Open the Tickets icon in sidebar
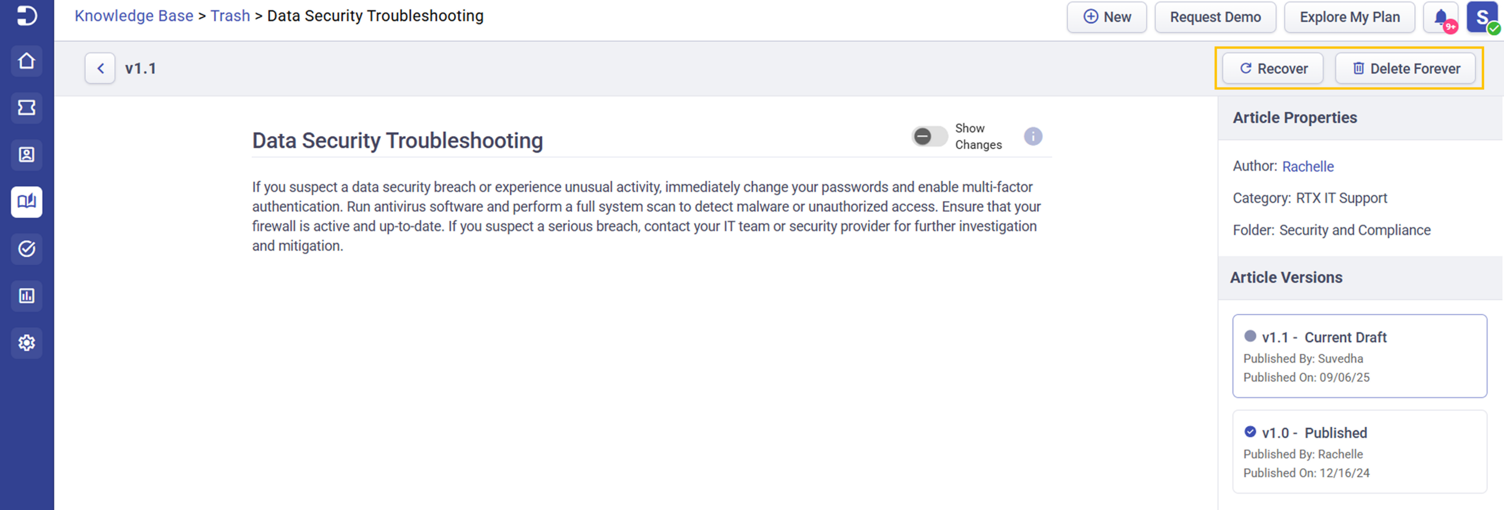Viewport: 1504px width, 510px height. 26,108
